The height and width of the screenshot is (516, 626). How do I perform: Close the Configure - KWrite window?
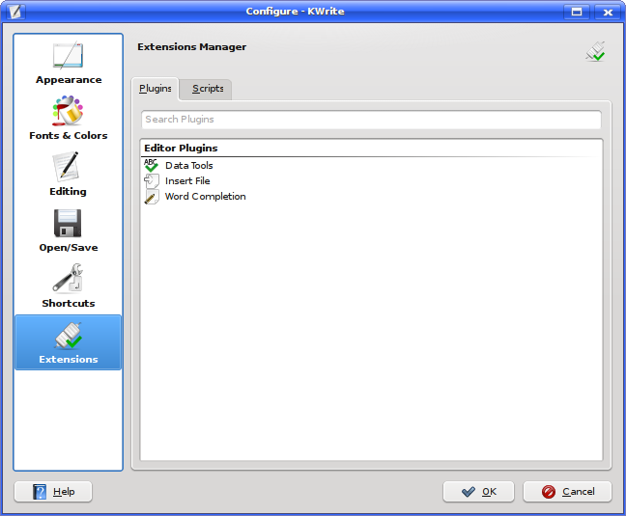[x=608, y=12]
